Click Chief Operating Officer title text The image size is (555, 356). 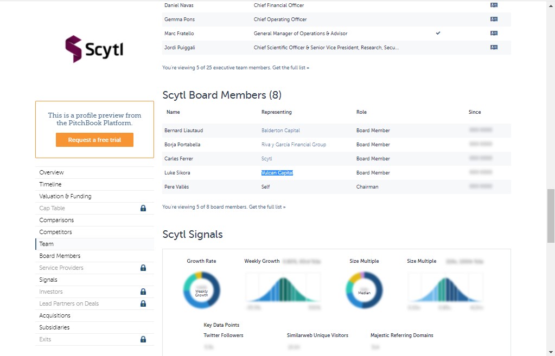click(280, 20)
